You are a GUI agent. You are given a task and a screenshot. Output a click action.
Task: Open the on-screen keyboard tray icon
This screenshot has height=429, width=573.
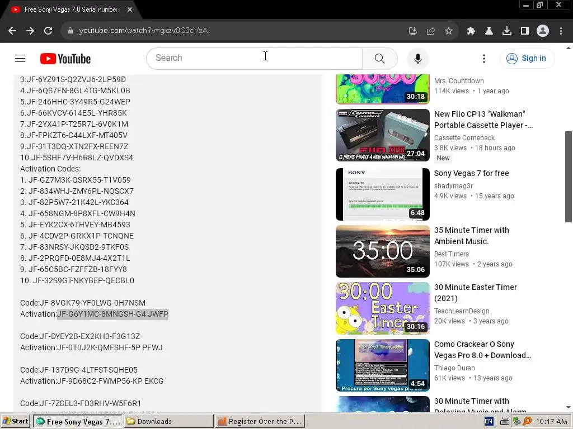click(504, 422)
